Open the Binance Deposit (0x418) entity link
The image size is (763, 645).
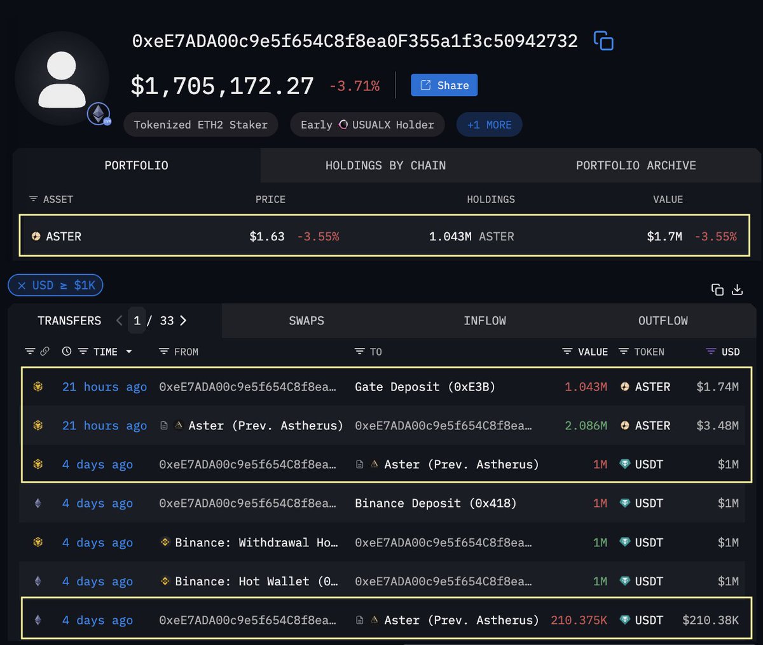(x=436, y=503)
